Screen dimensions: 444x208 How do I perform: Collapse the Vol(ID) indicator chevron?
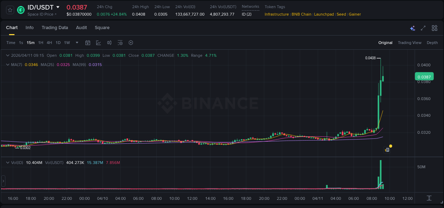point(8,163)
